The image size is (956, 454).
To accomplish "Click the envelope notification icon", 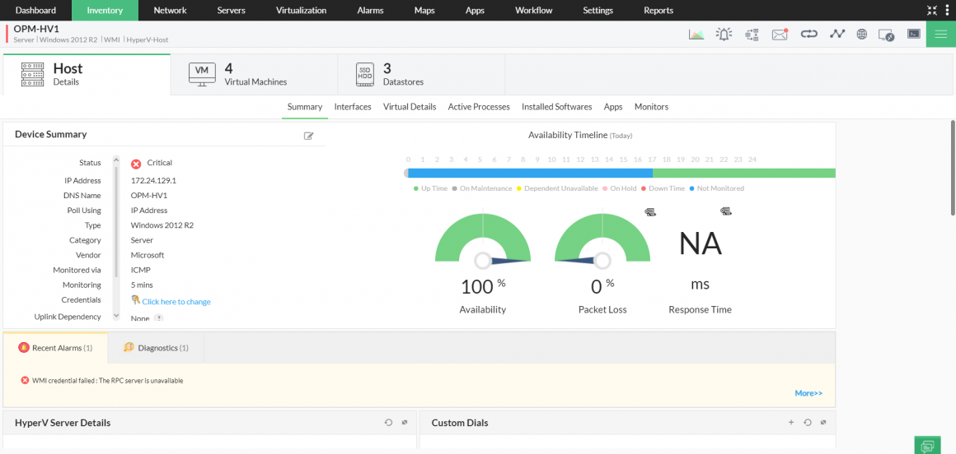I will pos(780,34).
